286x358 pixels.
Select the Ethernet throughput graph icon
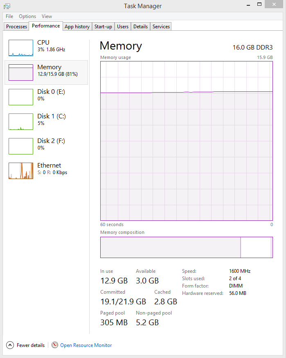[21, 171]
